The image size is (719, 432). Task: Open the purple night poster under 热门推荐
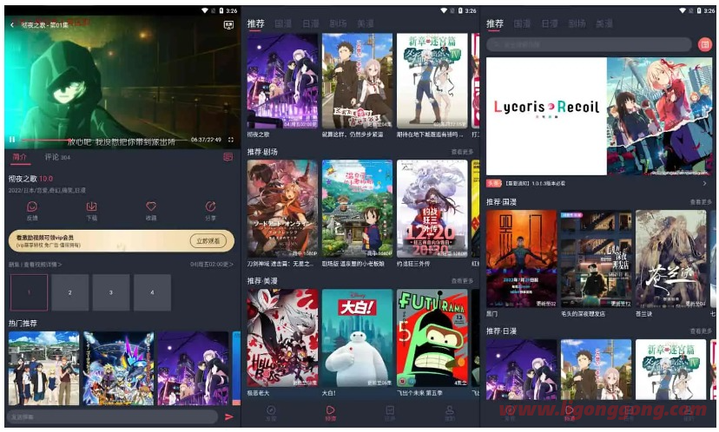click(193, 369)
